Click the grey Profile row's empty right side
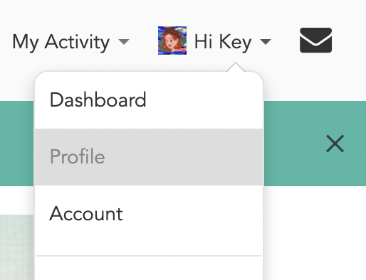This screenshot has width=366, height=280. pos(184,157)
